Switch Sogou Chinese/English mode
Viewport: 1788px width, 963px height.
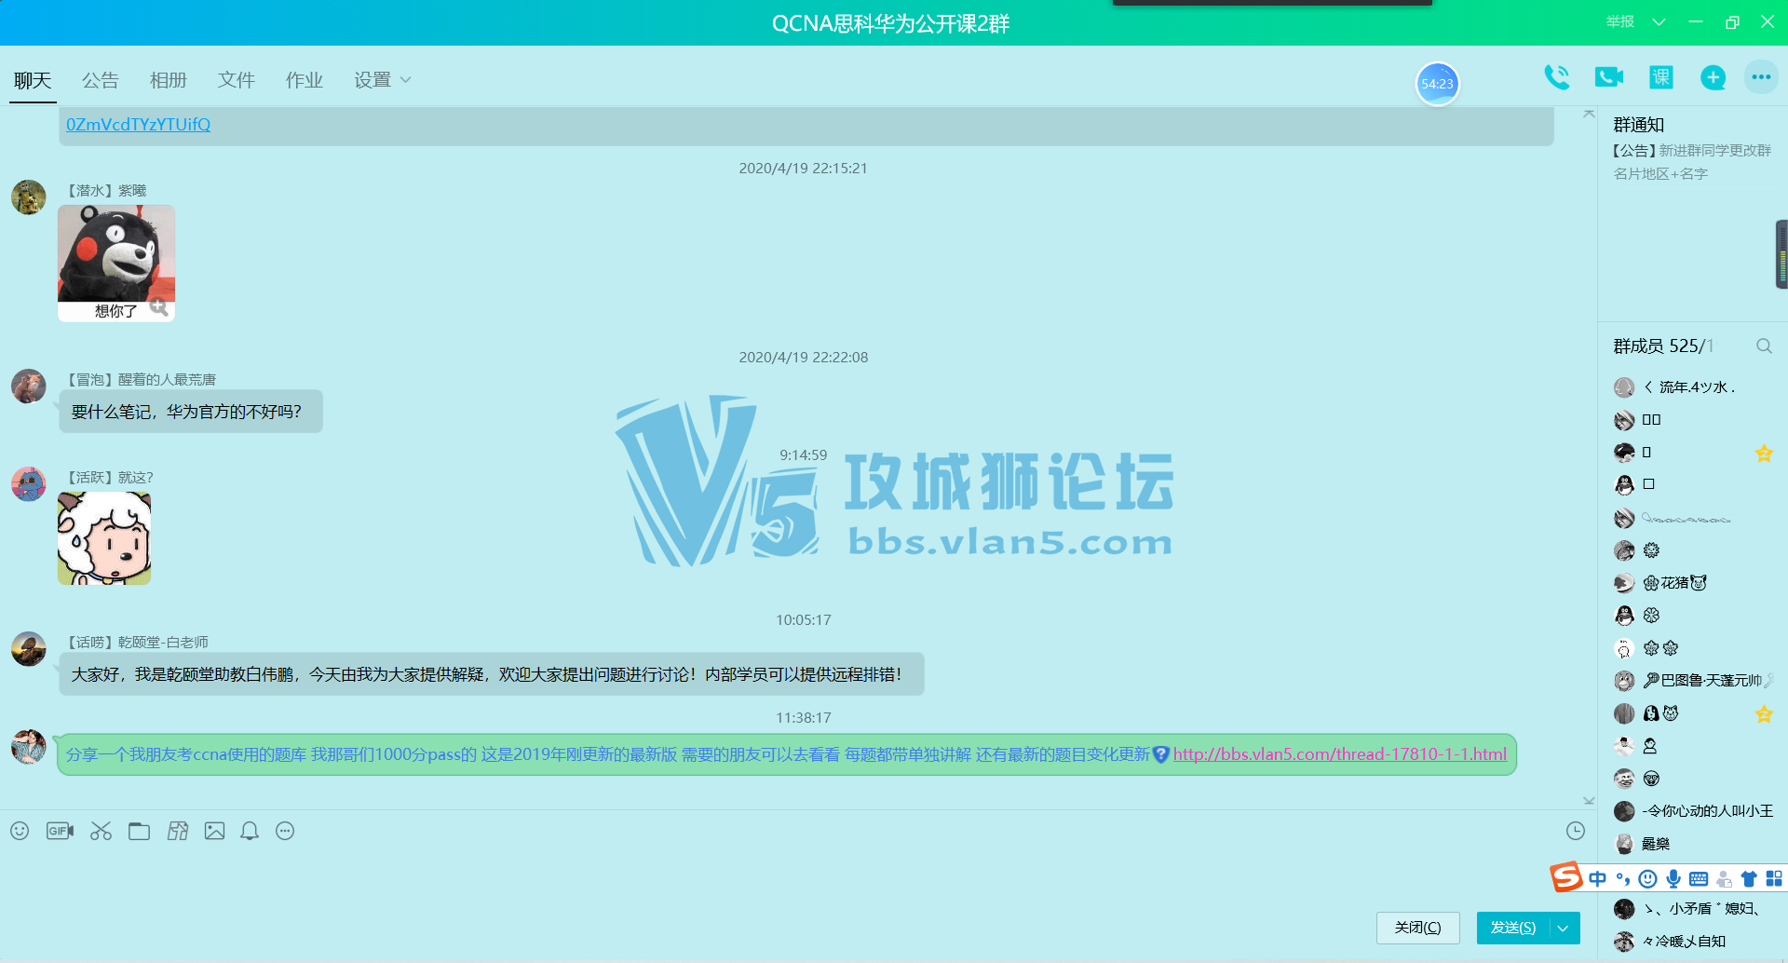point(1598,878)
